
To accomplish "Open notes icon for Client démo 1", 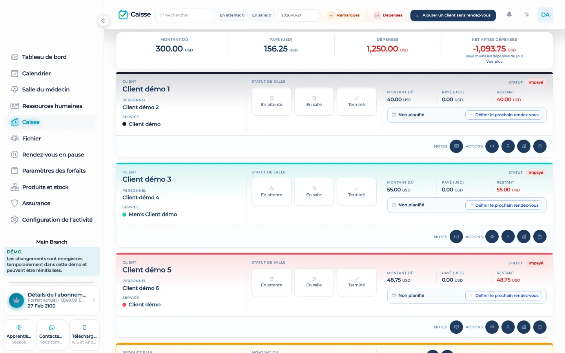I will click(x=456, y=146).
